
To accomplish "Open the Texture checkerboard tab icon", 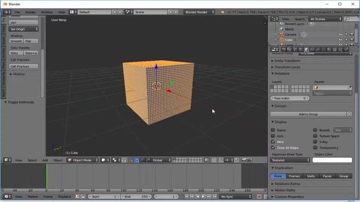I will point(335,49).
